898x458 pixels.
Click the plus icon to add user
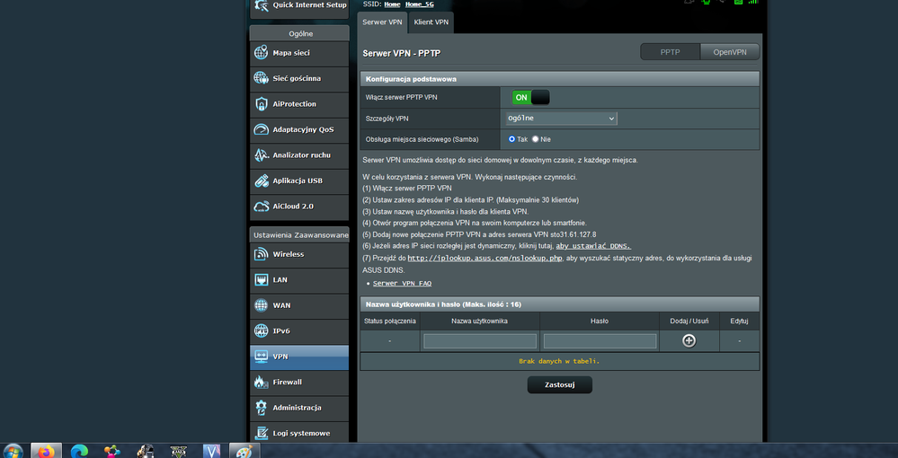(689, 340)
